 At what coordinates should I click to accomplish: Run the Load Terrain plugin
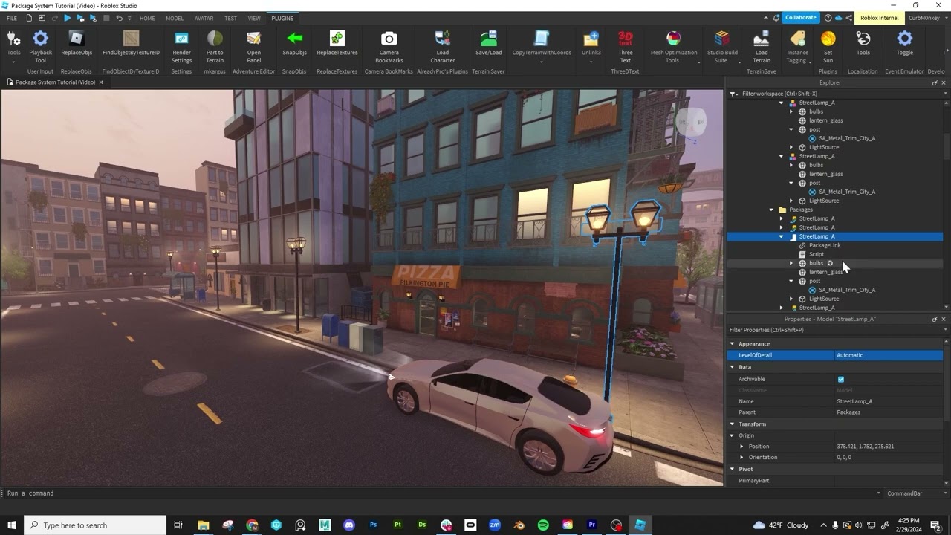762,45
